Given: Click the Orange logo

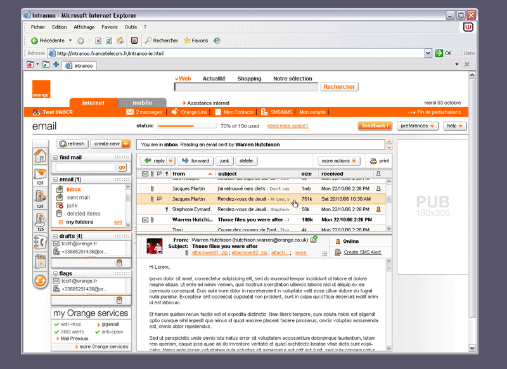Looking at the screenshot, I should click(x=41, y=86).
